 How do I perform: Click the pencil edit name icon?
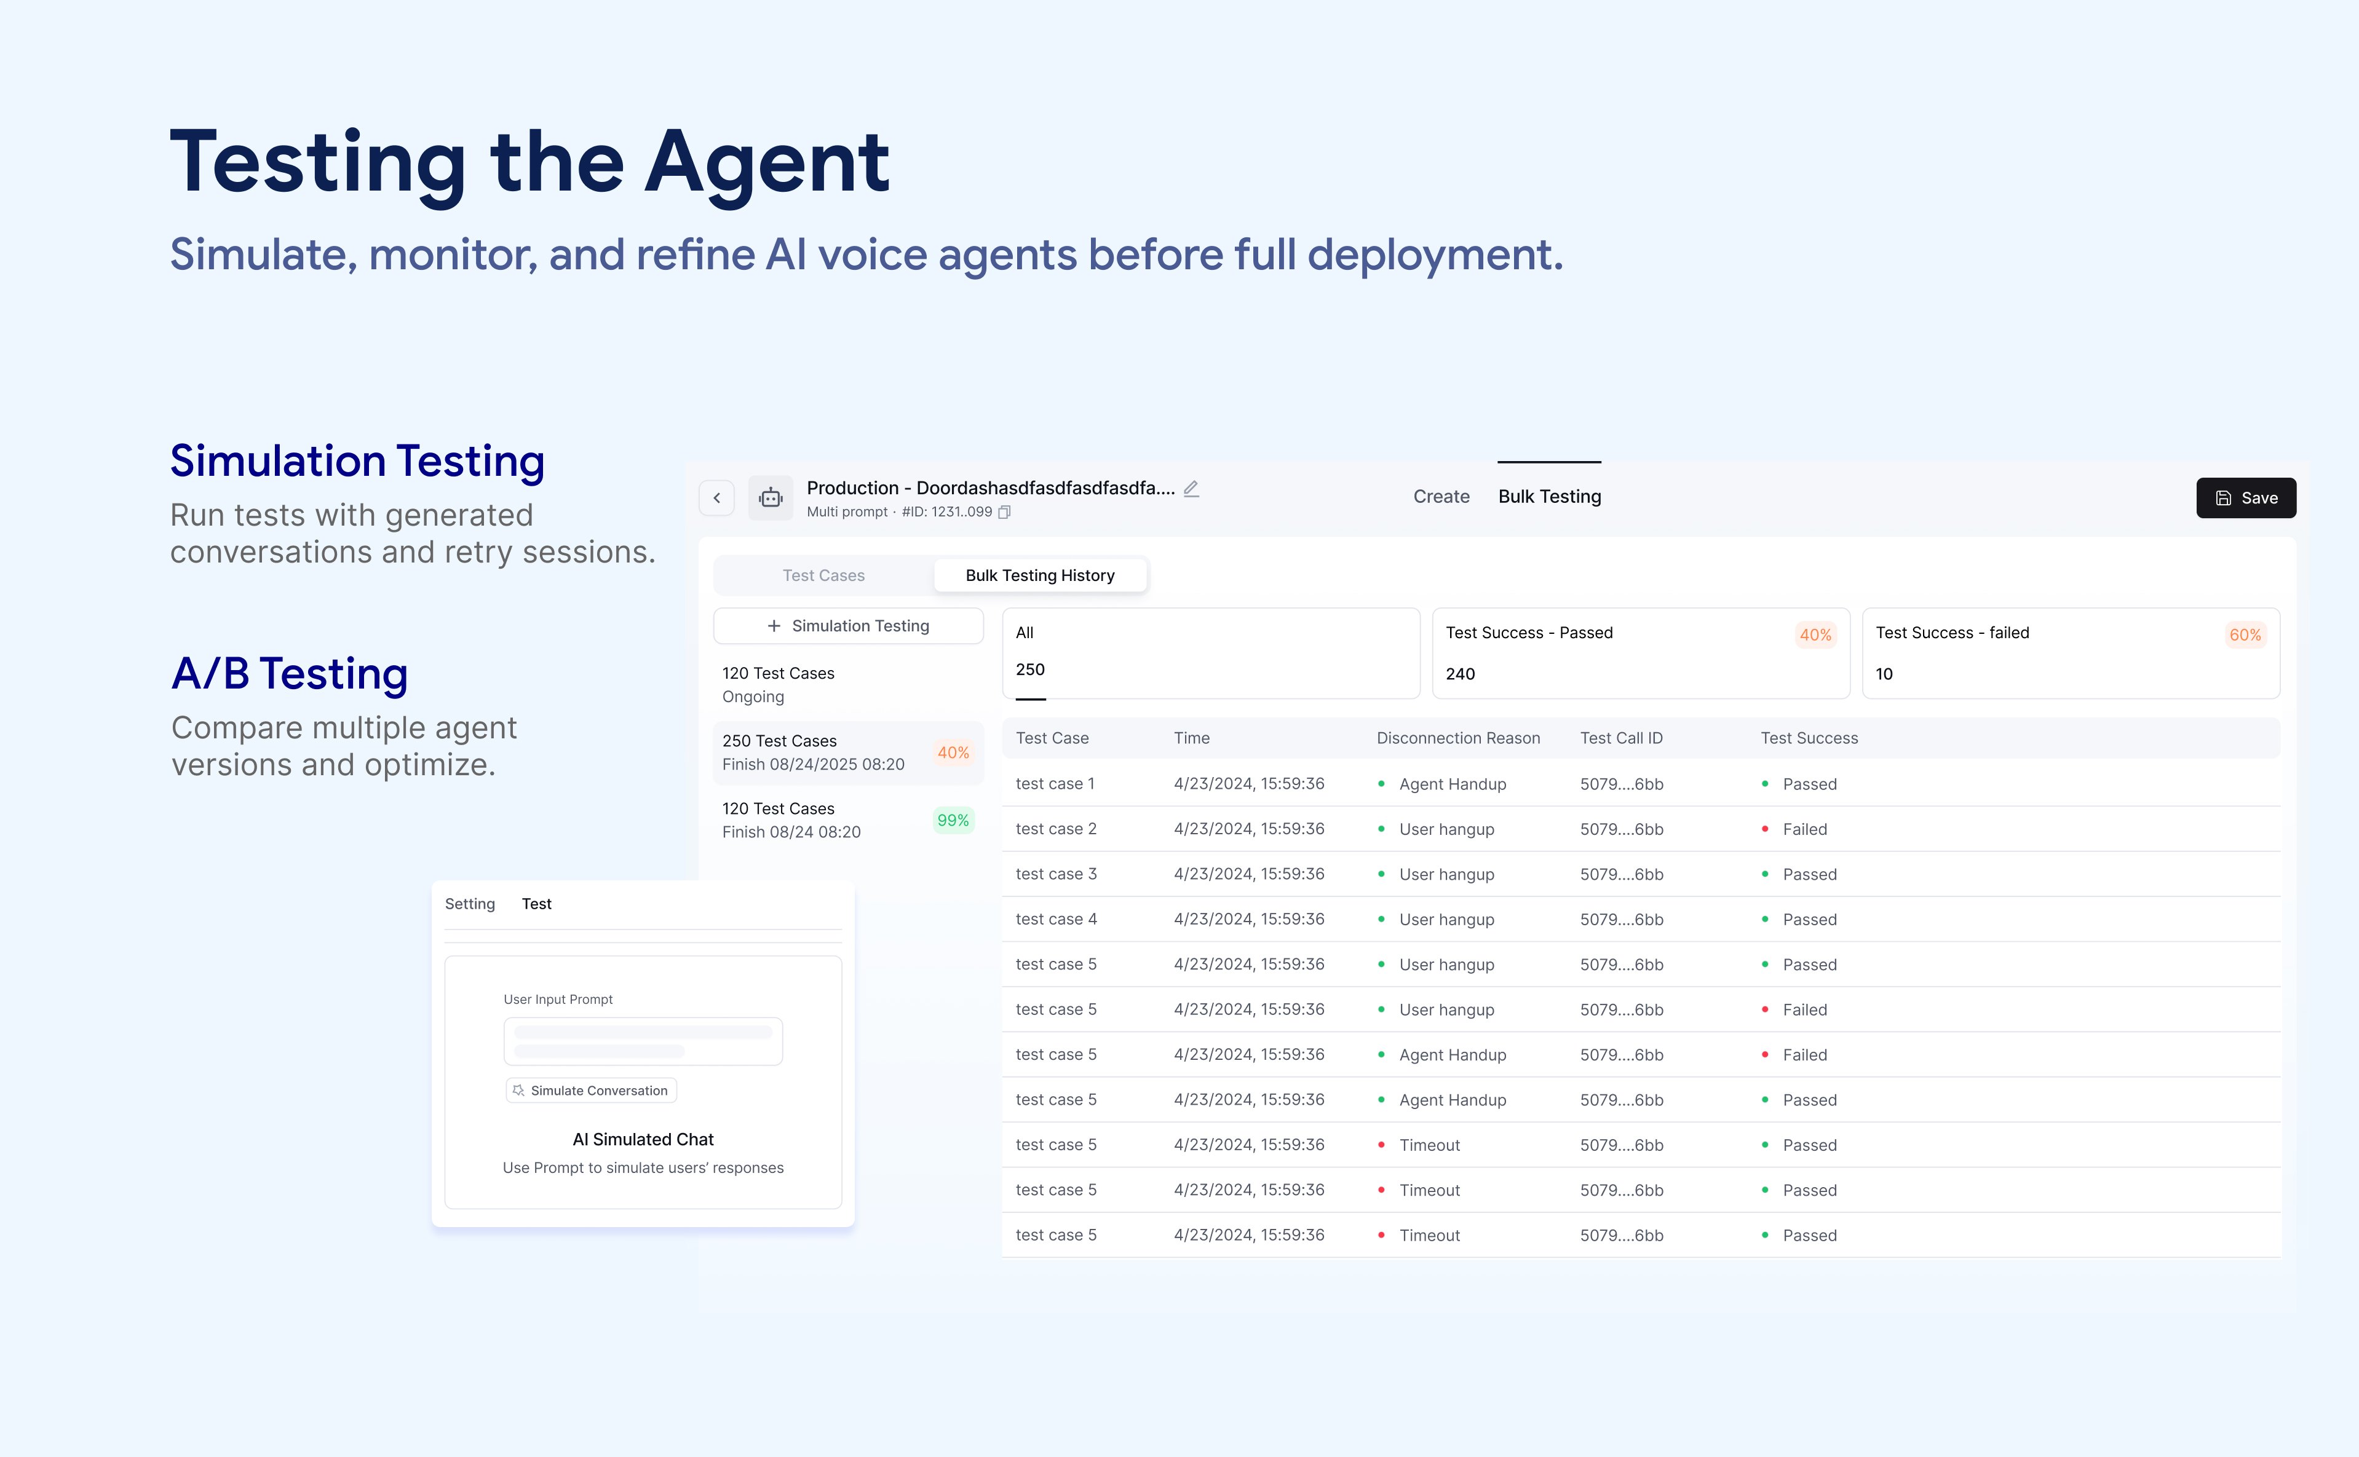[1191, 489]
